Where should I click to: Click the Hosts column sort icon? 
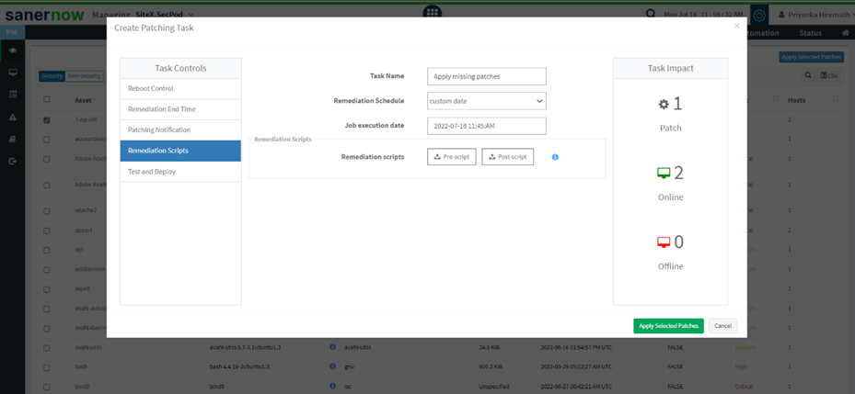[x=835, y=99]
